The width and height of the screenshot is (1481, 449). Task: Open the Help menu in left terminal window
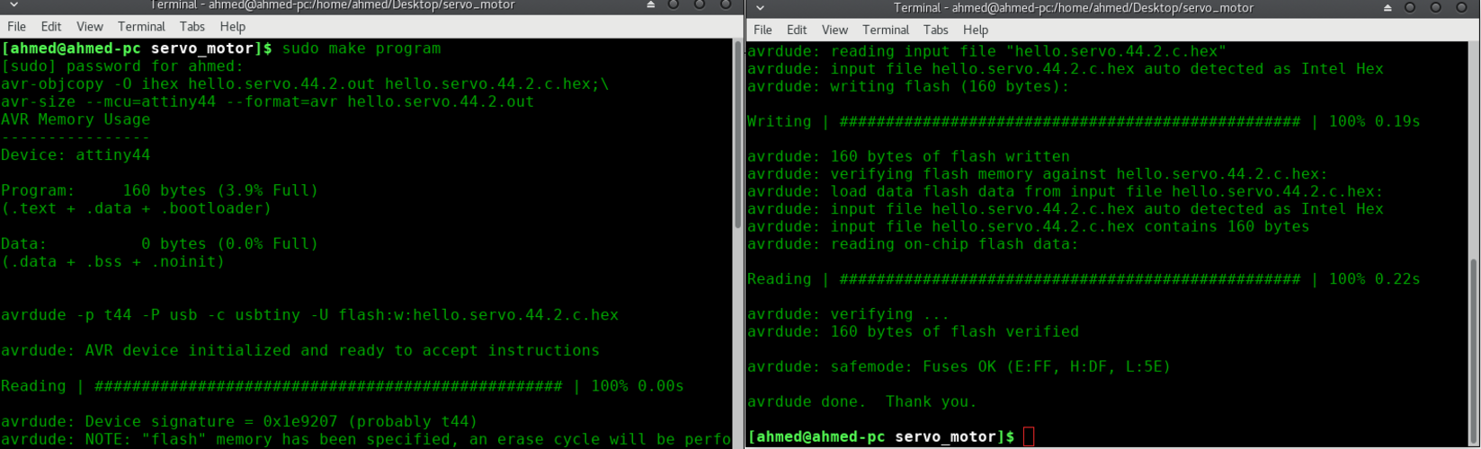[x=233, y=27]
